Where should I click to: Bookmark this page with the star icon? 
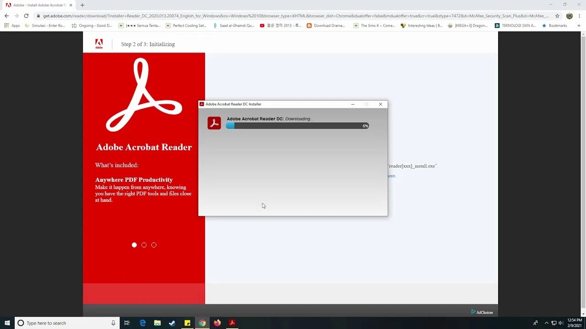(x=557, y=16)
